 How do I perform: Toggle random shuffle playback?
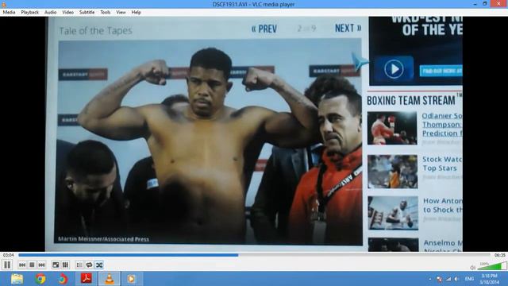pos(99,265)
